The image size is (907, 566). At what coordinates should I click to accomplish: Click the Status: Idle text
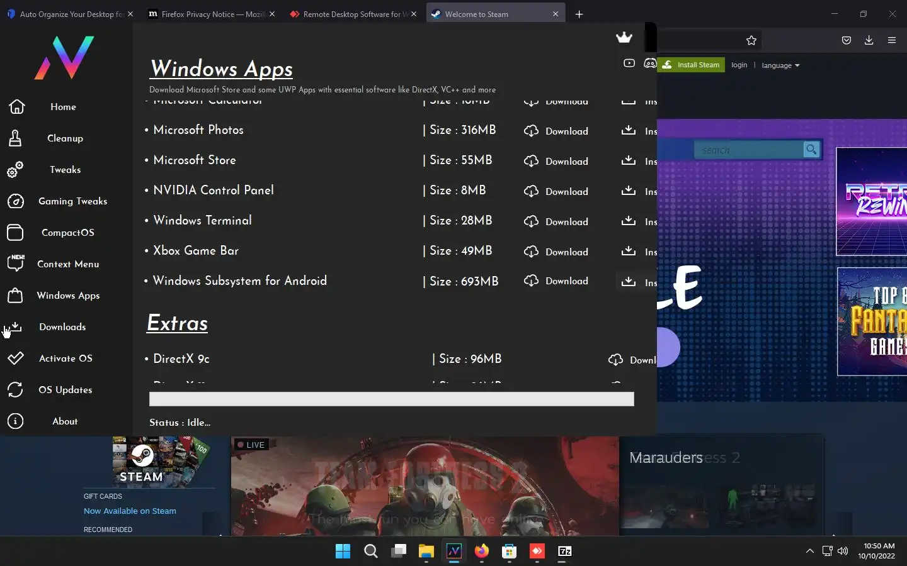click(x=180, y=423)
